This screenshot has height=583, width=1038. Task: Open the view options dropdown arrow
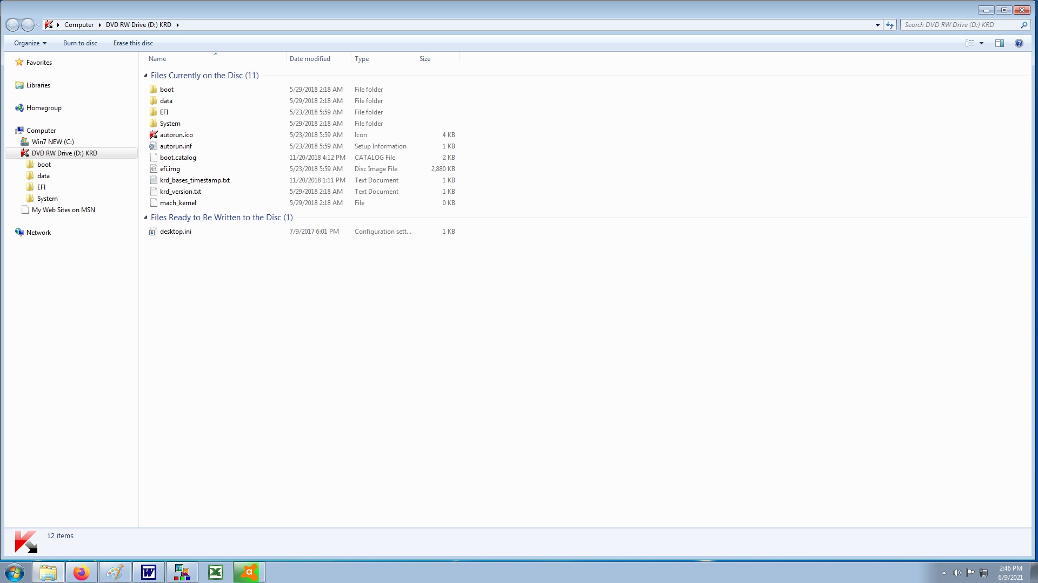coord(981,43)
